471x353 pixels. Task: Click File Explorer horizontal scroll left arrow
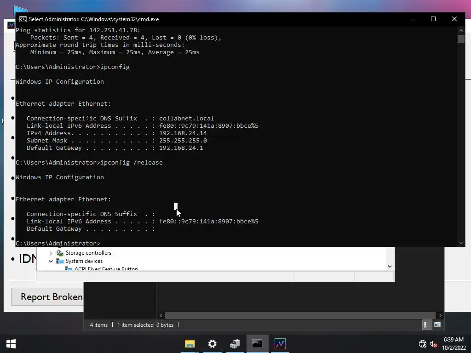click(x=161, y=315)
